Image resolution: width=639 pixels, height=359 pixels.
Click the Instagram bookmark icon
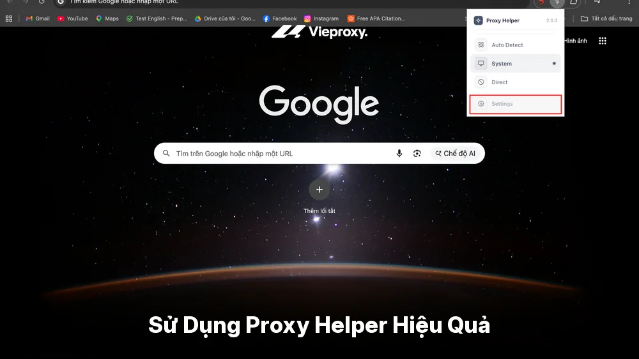tap(308, 18)
